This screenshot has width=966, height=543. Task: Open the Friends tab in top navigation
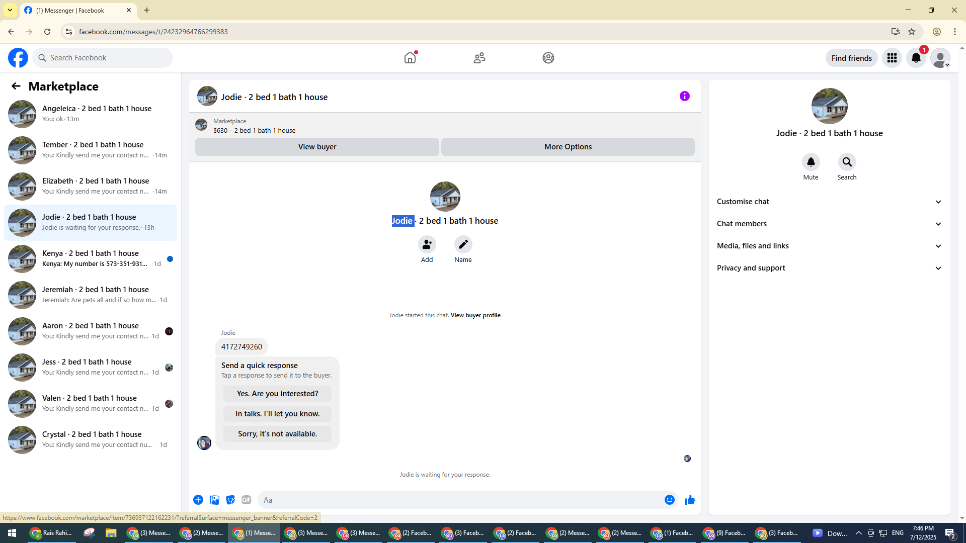tap(479, 58)
